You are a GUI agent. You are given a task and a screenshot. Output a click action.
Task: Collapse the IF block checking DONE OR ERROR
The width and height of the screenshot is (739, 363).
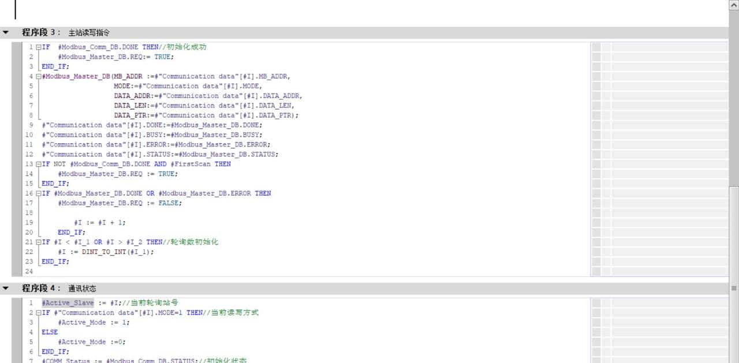38,193
